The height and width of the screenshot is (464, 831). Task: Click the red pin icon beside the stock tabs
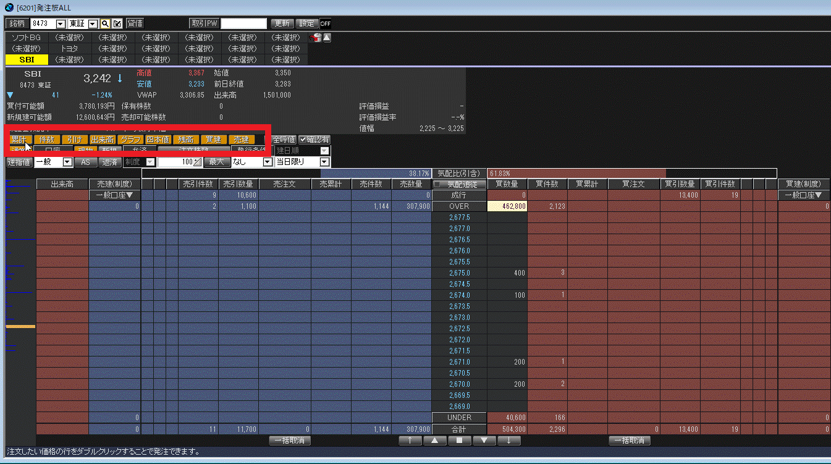click(315, 38)
